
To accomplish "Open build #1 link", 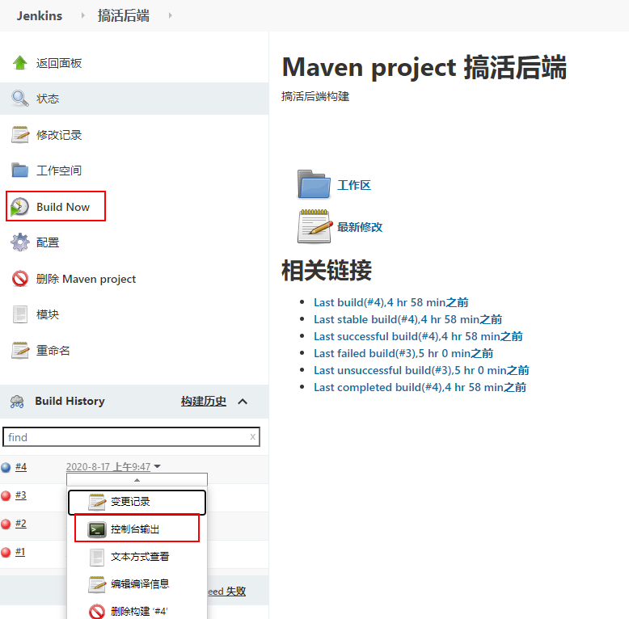I will 20,552.
